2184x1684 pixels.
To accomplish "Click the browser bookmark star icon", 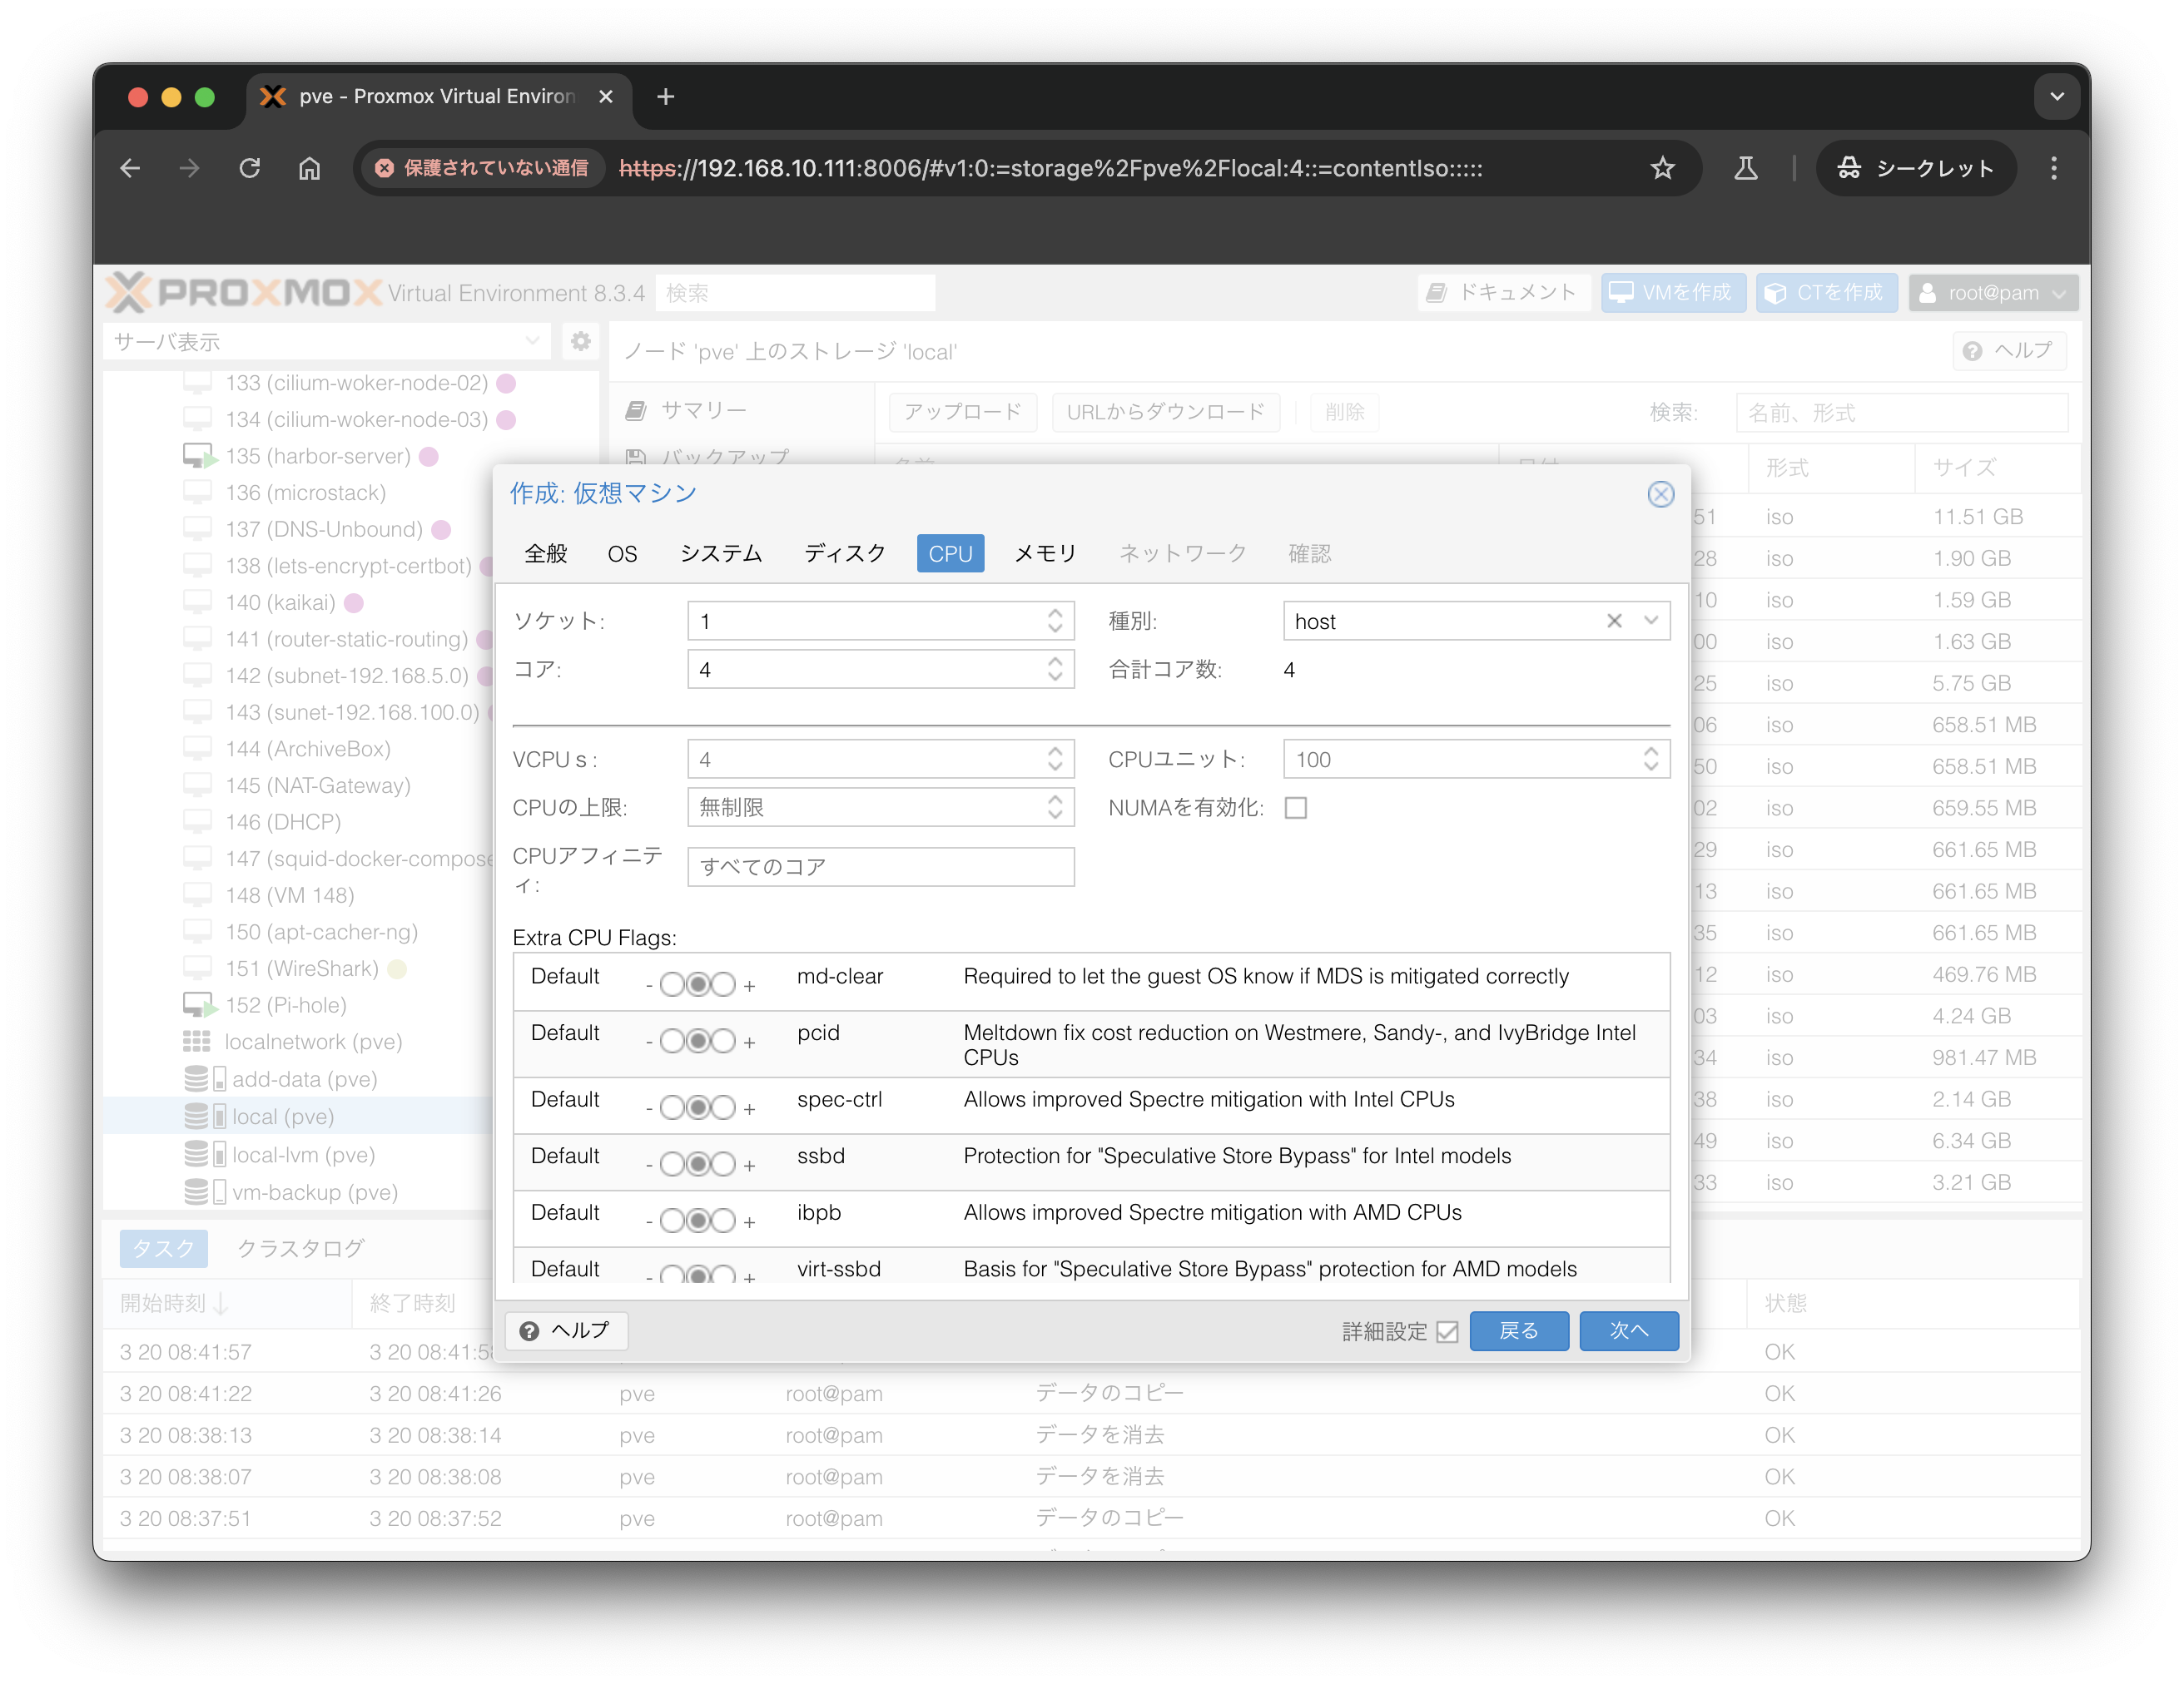I will (x=1662, y=168).
